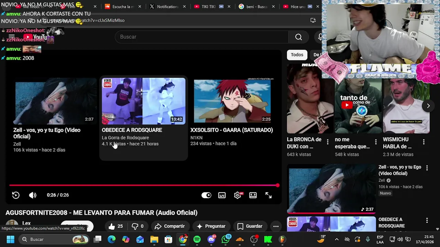Viewport: 440px width, 247px height.
Task: Open Spotify from the taskbar
Action: tap(197, 239)
